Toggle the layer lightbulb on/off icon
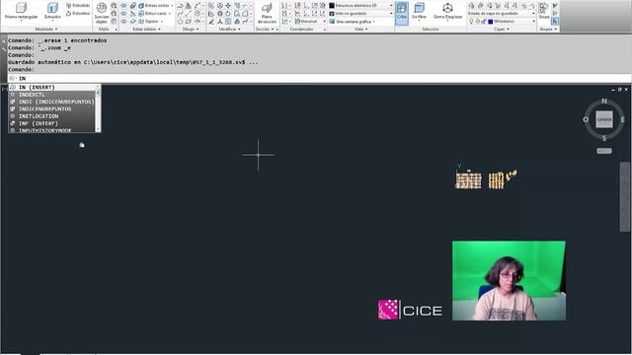Image resolution: width=632 pixels, height=355 pixels. point(471,22)
